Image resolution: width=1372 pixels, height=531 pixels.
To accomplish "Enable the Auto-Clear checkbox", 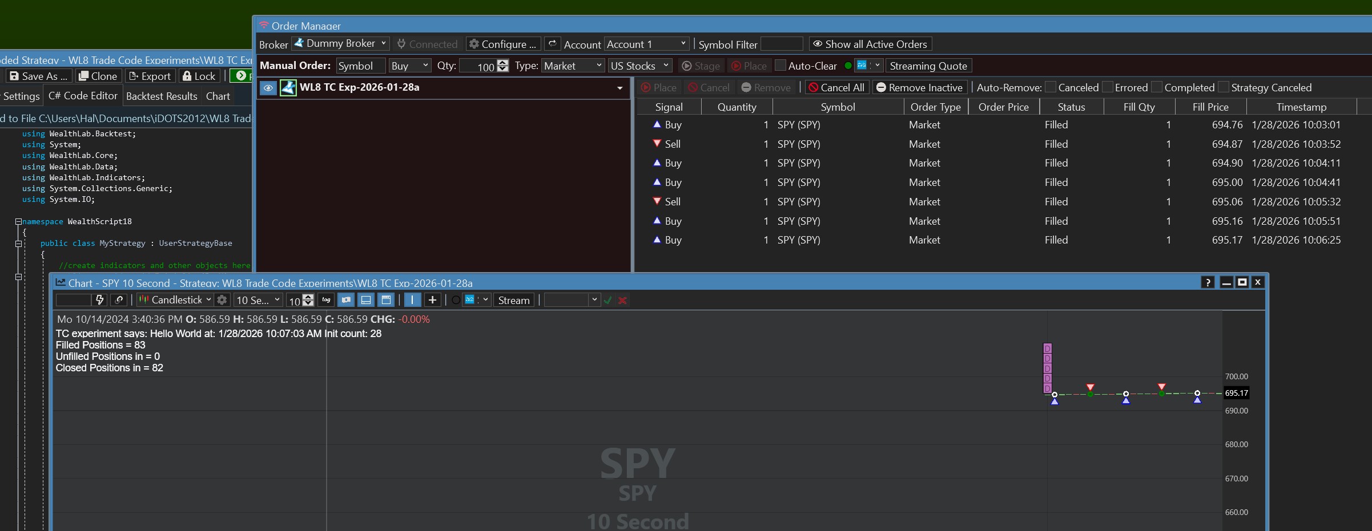I will [x=780, y=66].
